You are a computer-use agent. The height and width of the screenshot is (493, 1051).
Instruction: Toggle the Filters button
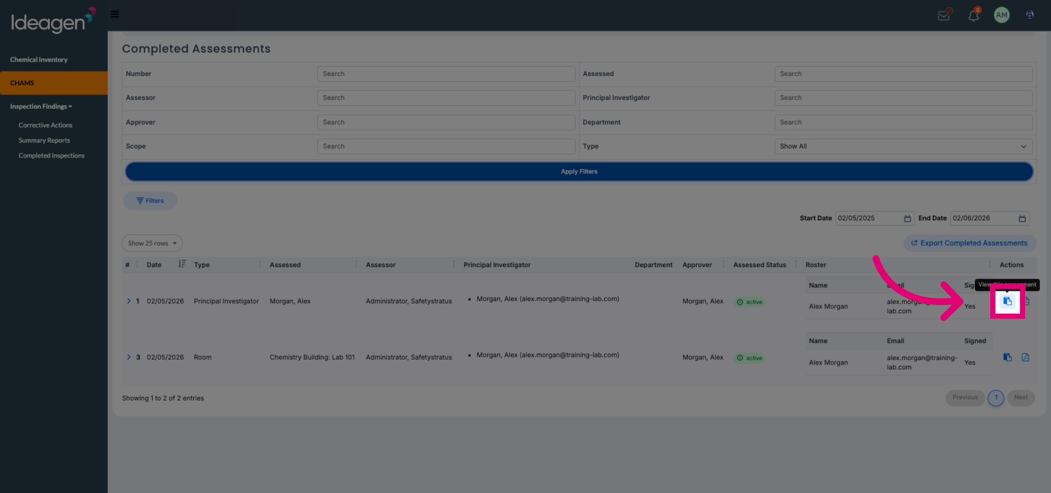(x=150, y=201)
